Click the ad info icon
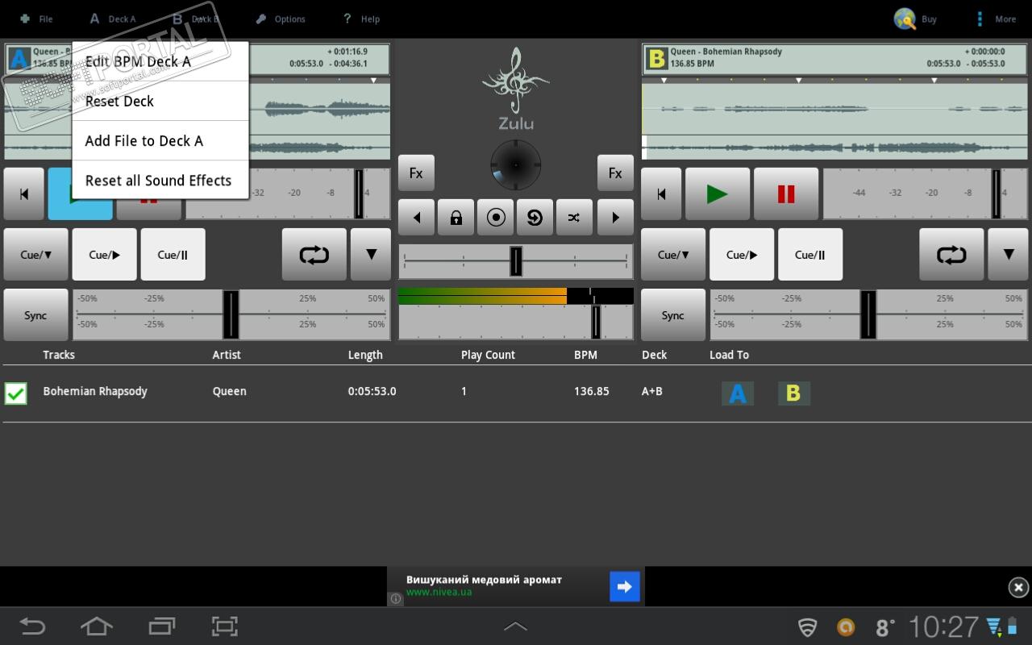 coord(396,598)
